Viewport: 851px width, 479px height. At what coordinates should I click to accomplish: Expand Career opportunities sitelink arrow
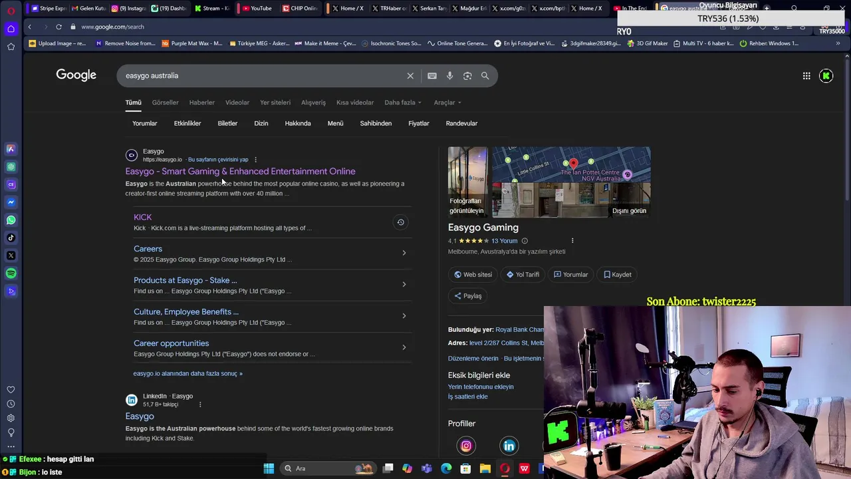(404, 347)
